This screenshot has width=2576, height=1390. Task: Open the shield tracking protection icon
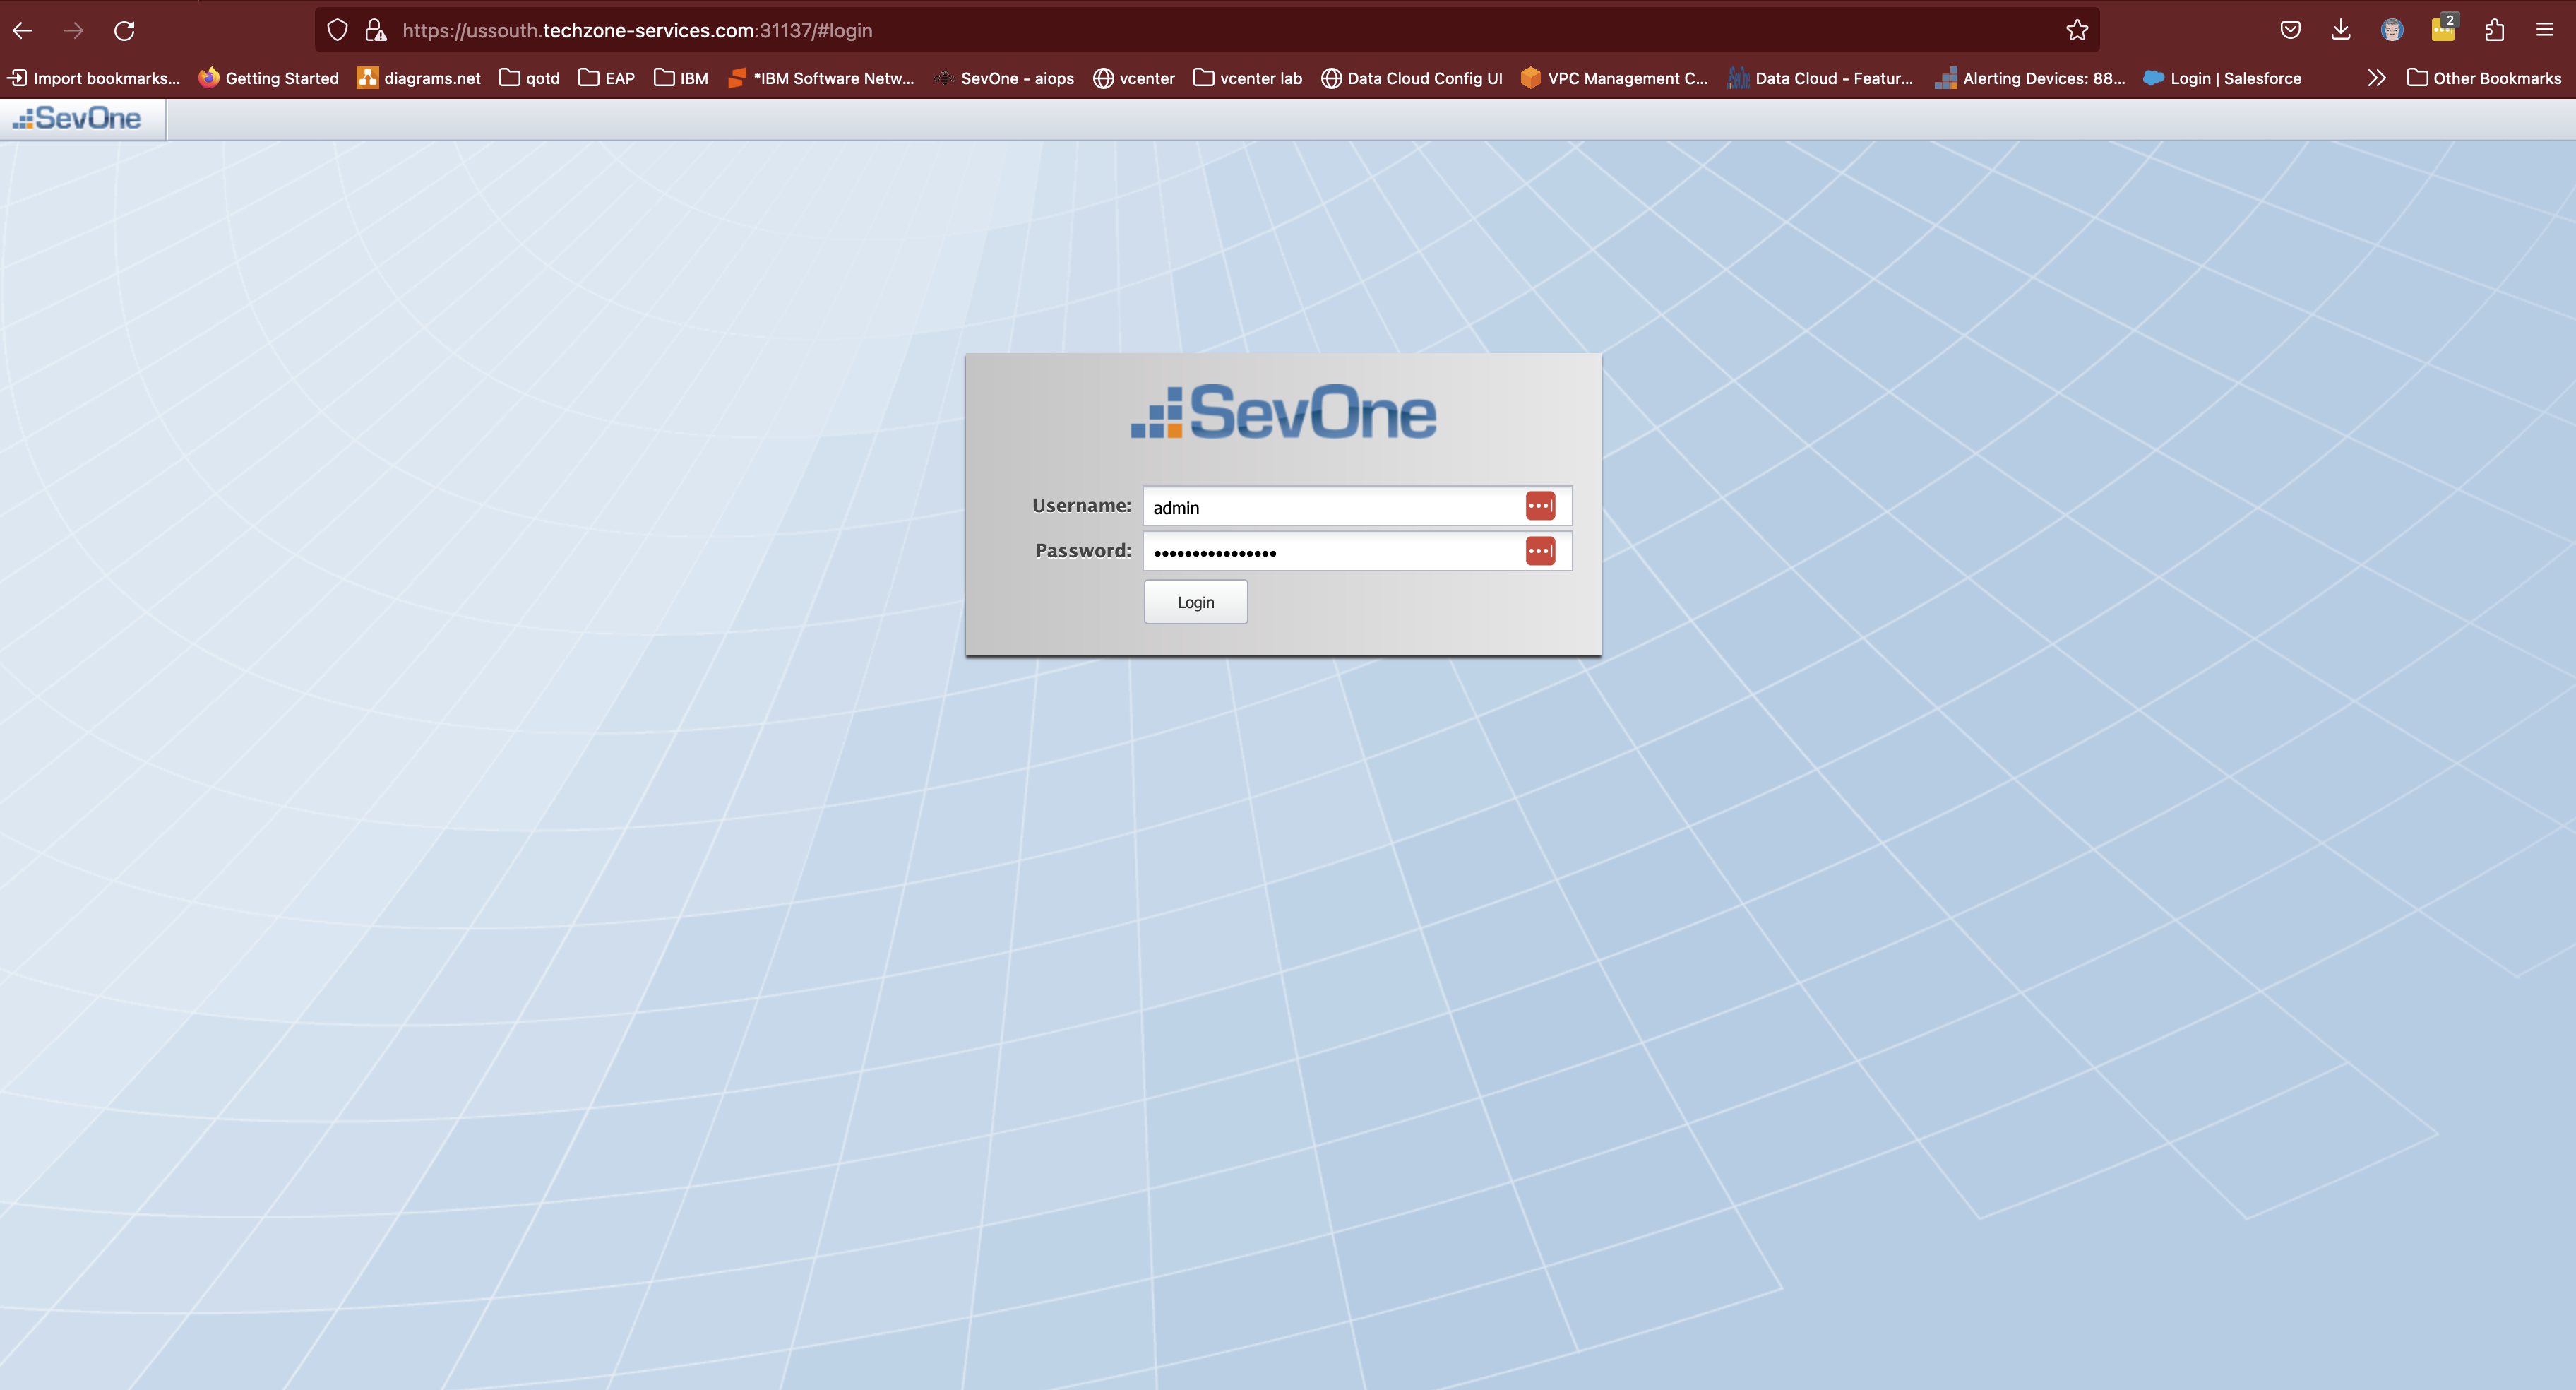point(337,30)
